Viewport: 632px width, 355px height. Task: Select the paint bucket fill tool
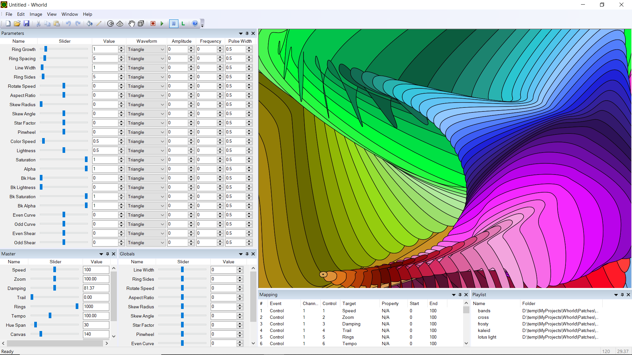pyautogui.click(x=90, y=23)
